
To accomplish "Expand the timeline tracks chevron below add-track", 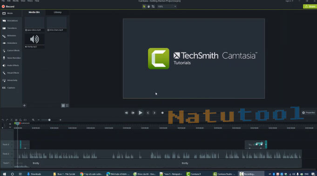I will click(x=10, y=128).
